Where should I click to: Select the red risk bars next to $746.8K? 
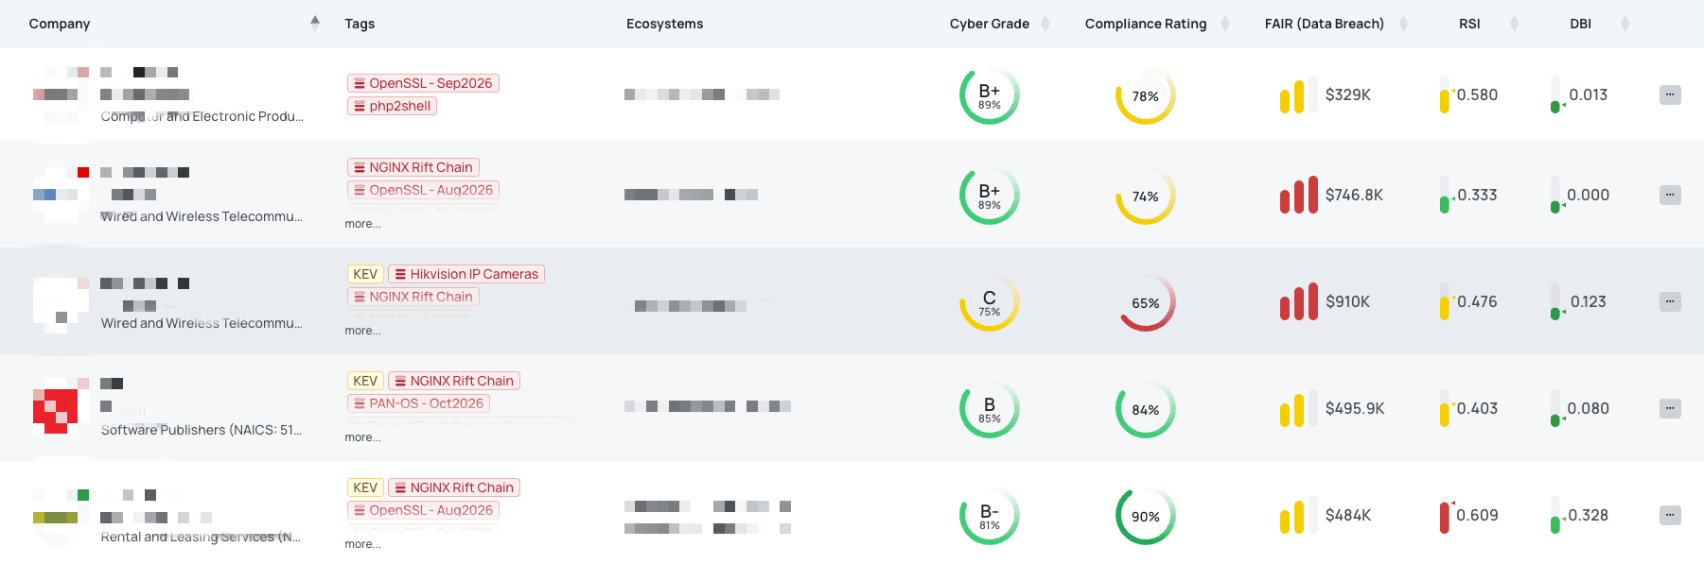point(1299,196)
